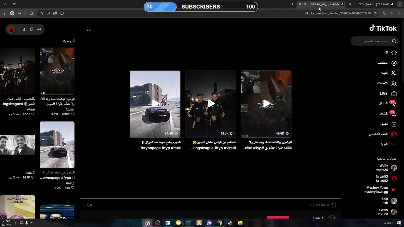Open the More three-dots sidebar item
Screen dimensions: 404x227
[394, 144]
